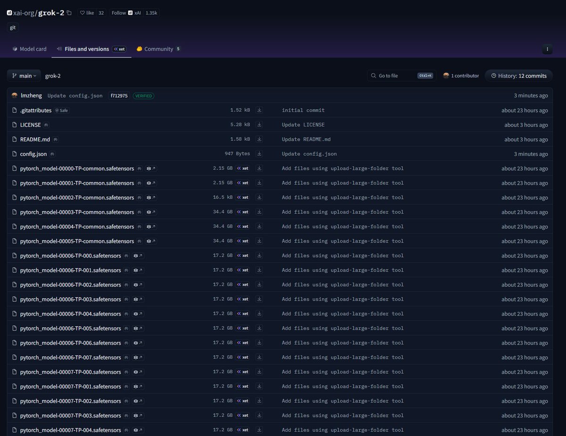The image size is (566, 436).
Task: Download pytorch_model-00003-TP-common.safetensors
Action: click(x=259, y=212)
